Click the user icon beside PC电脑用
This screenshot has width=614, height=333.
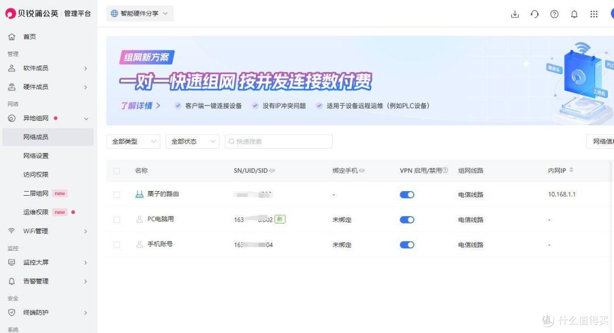[139, 220]
